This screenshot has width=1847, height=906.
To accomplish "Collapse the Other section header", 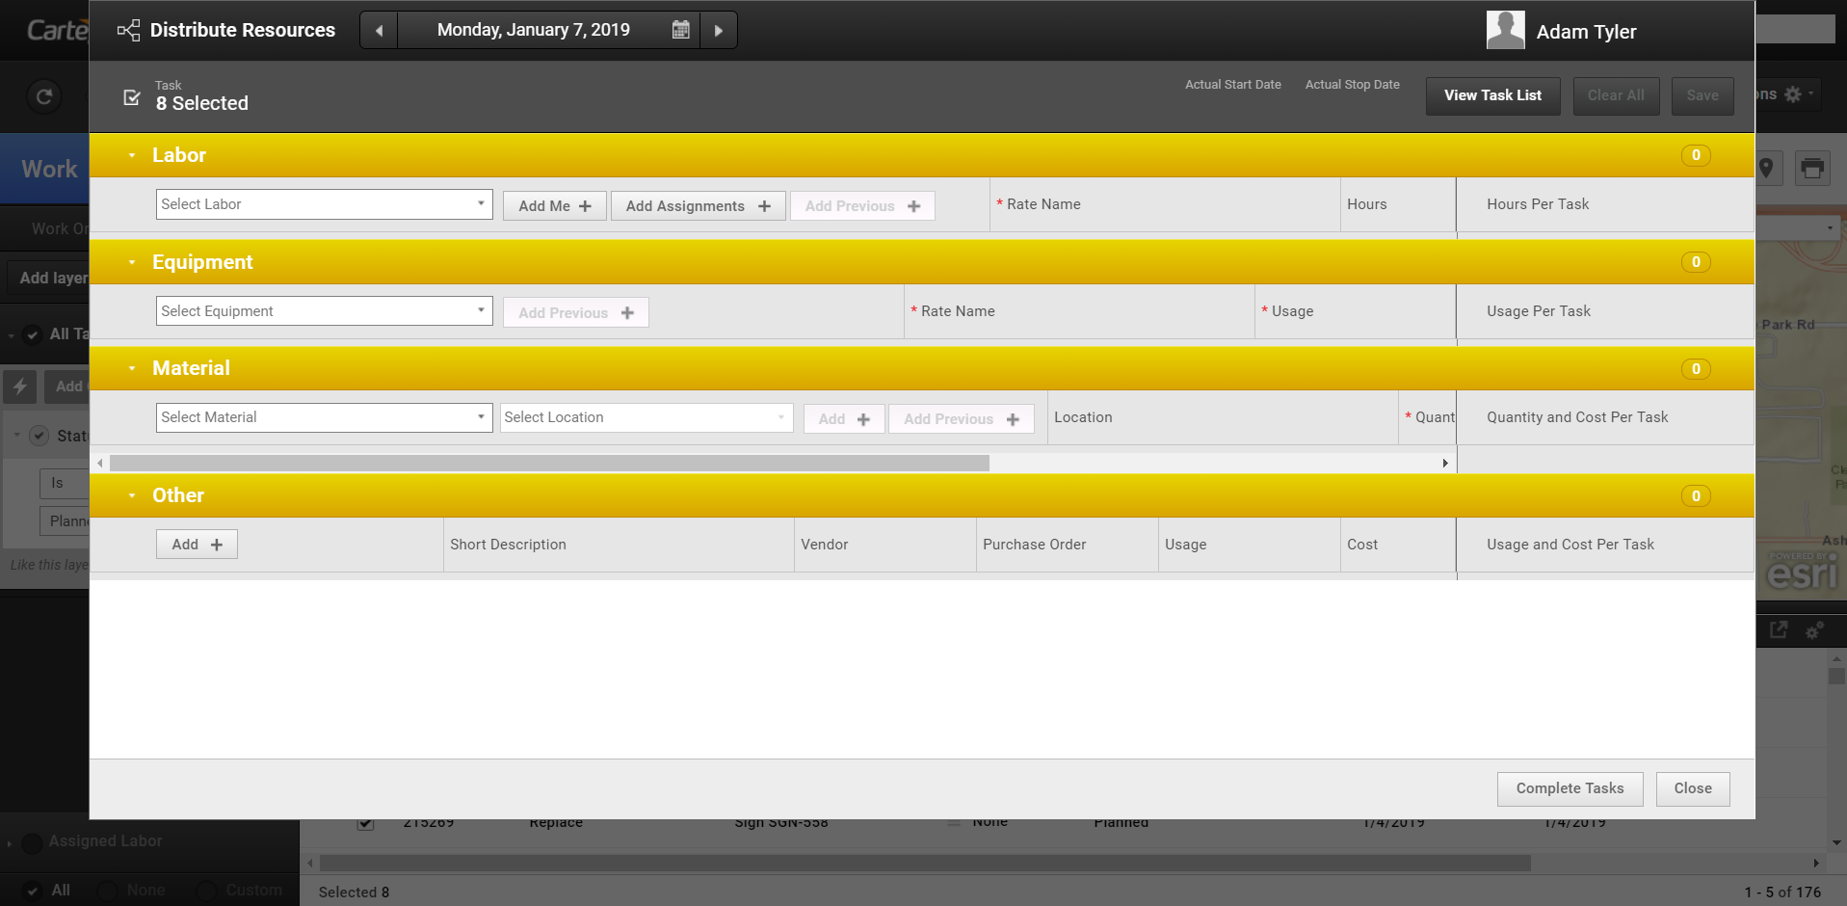I will [132, 495].
